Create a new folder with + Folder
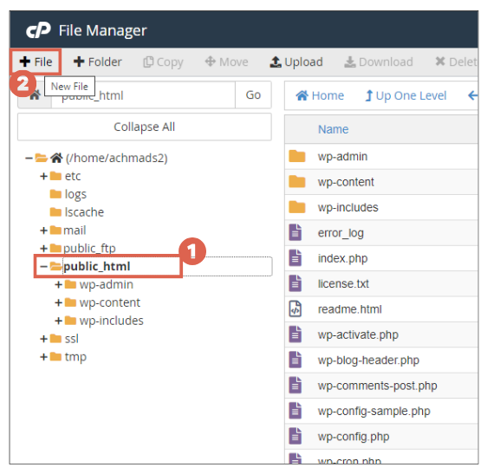 tap(97, 62)
